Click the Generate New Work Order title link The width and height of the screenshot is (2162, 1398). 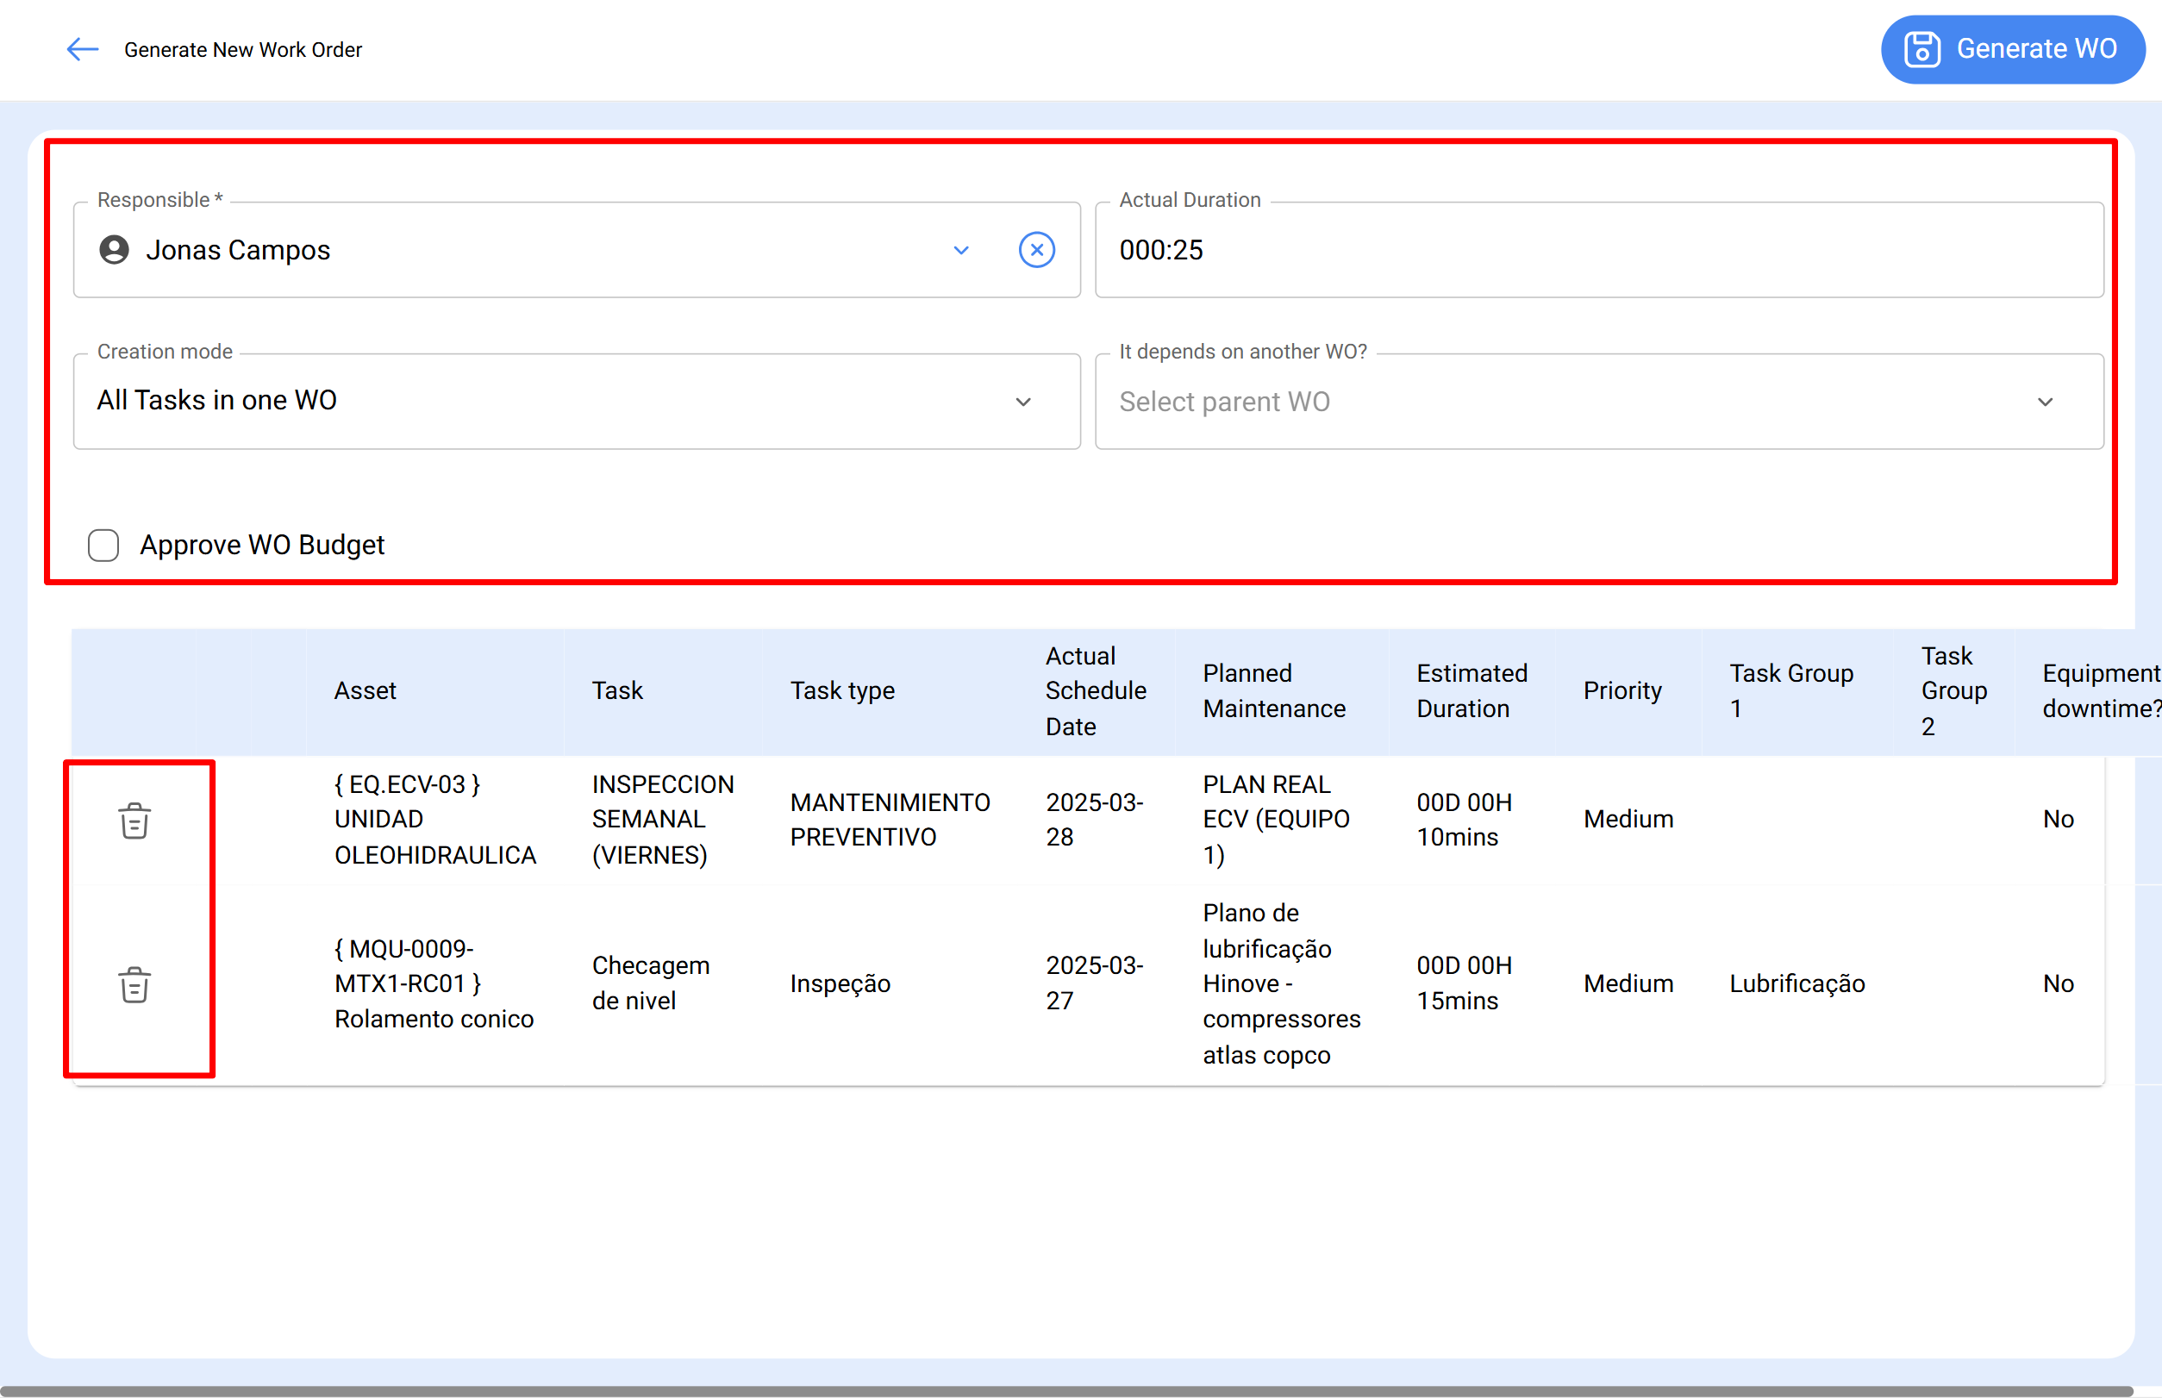[x=242, y=49]
